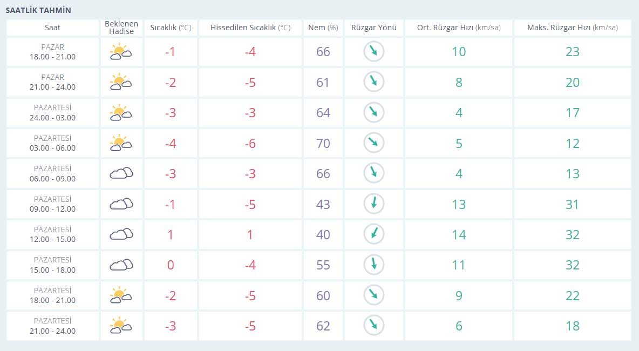Click the weather icon for Pazartesi 21.00 - 24.00
Screen dimensions: 639x351
121,326
